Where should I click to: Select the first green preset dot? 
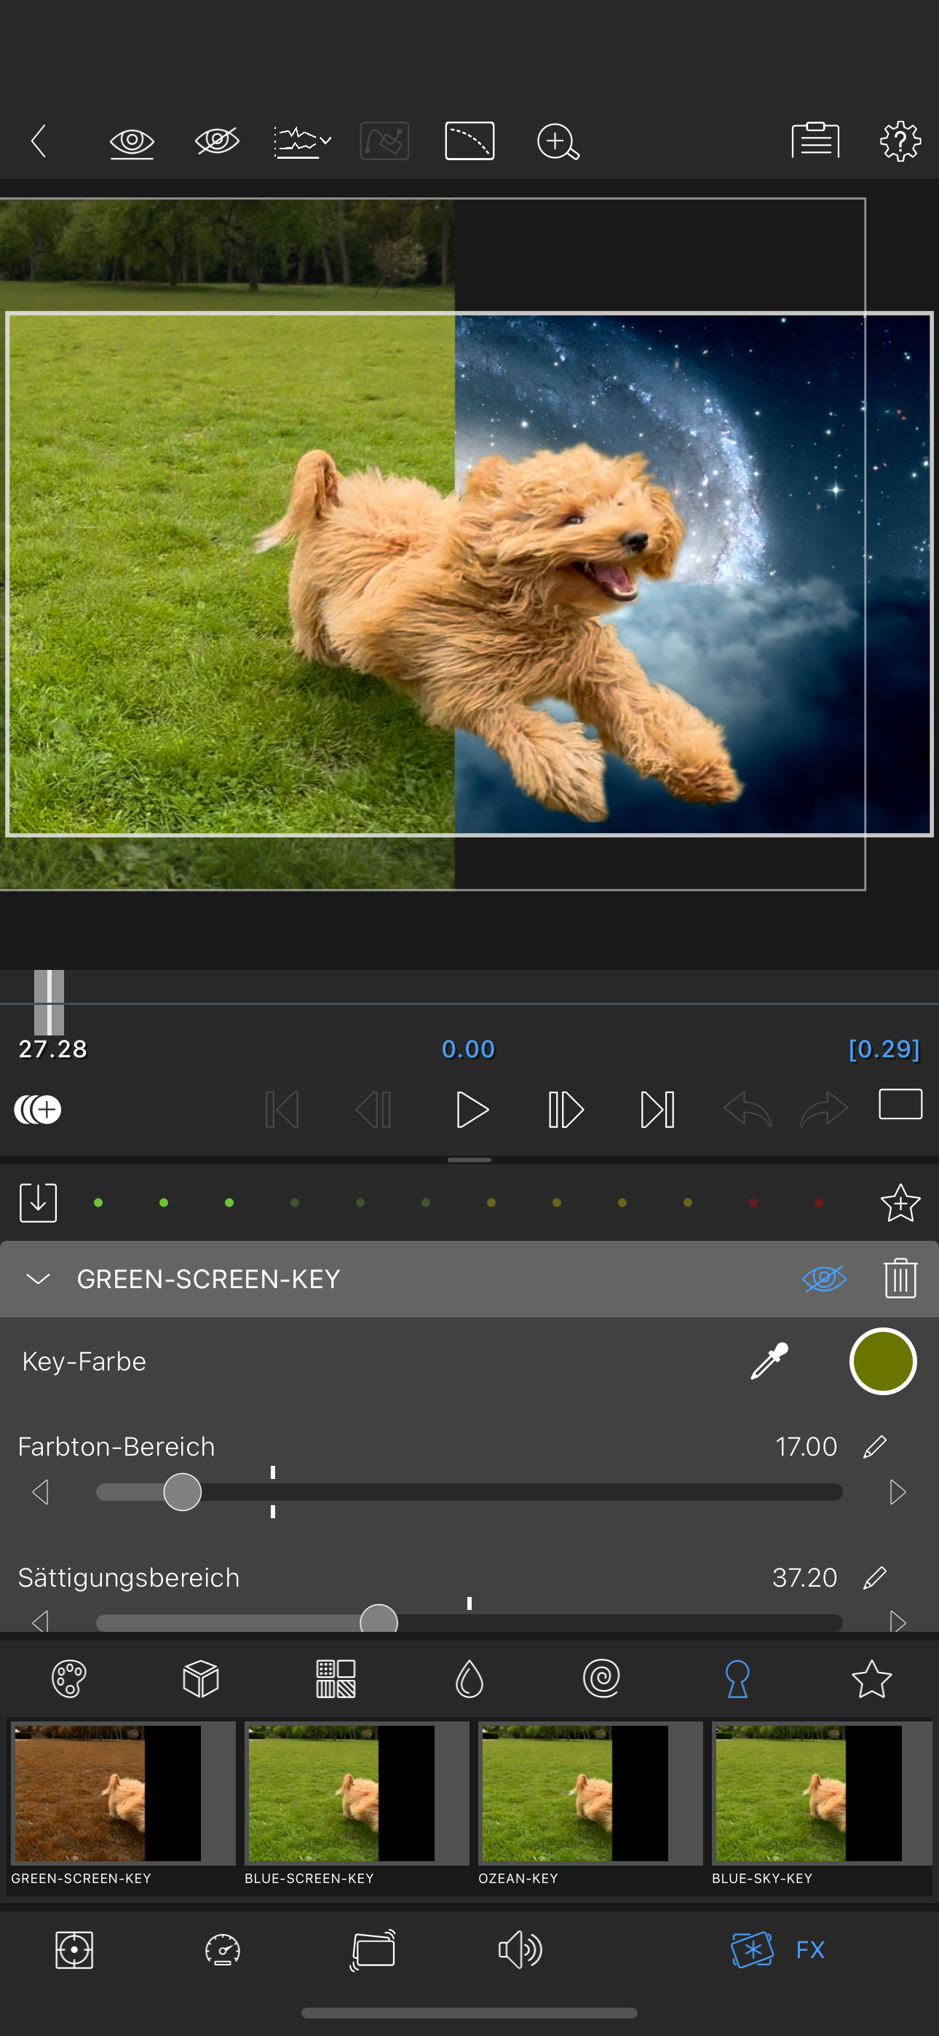click(x=98, y=1203)
